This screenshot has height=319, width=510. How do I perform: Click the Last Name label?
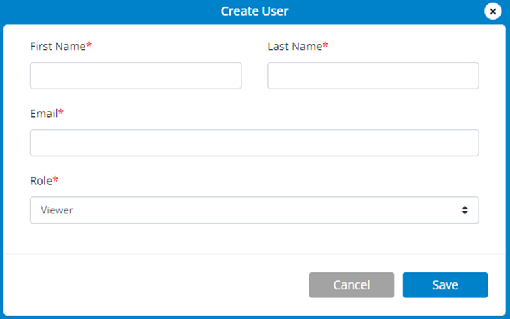[x=295, y=47]
